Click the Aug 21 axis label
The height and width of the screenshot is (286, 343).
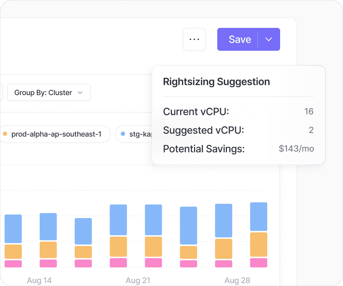coord(138,280)
